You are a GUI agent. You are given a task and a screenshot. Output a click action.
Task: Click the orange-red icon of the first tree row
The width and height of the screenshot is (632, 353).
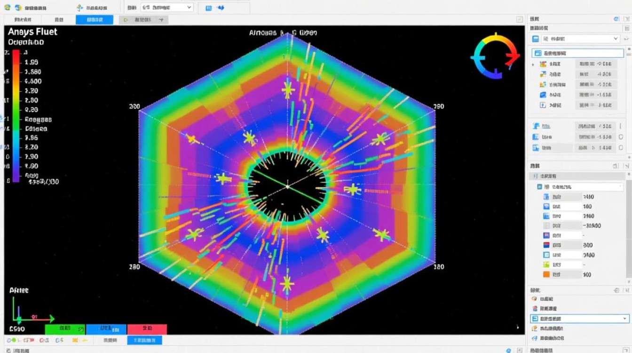point(543,64)
